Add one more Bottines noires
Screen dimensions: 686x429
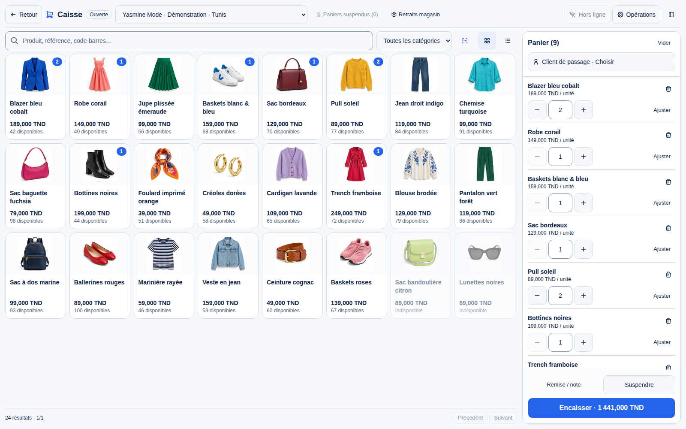[584, 342]
